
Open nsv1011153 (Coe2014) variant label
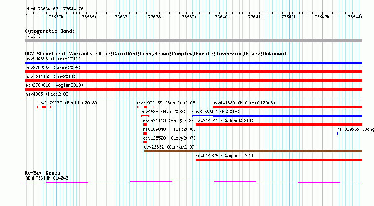coord(50,76)
